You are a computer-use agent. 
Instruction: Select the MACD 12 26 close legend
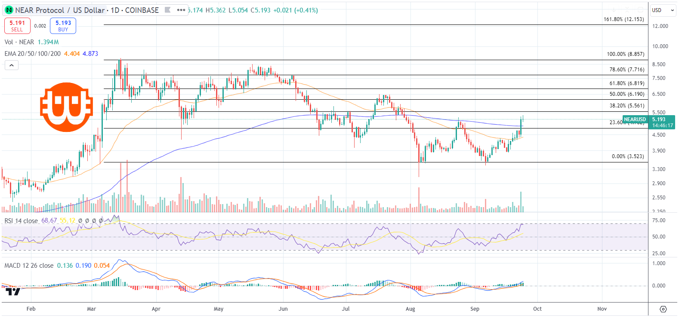[x=29, y=266]
